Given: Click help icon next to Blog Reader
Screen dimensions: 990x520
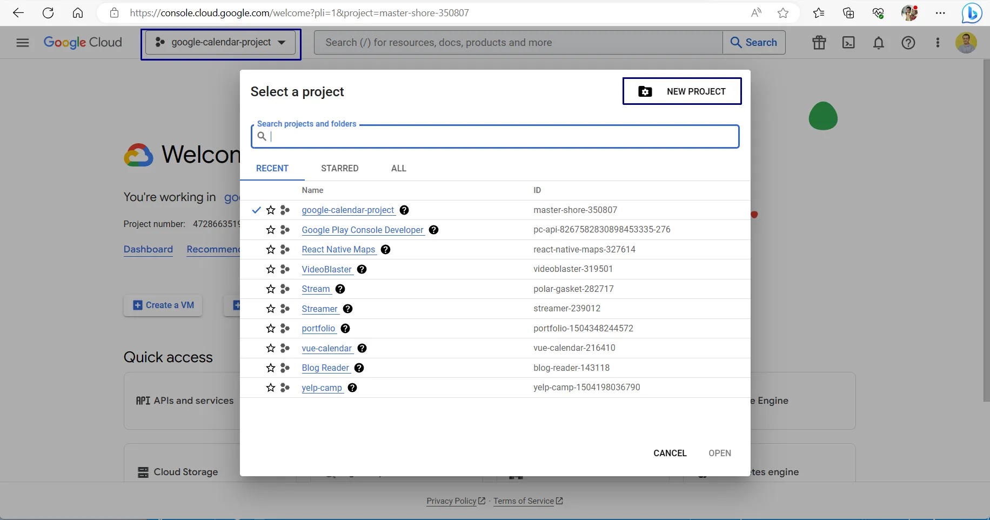Looking at the screenshot, I should pyautogui.click(x=359, y=368).
